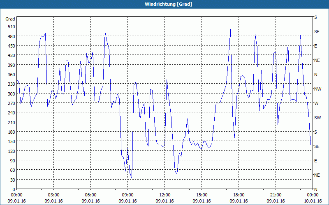Pick the 12:00 time axis label
Viewport: 329px width, 205px height.
[x=165, y=195]
